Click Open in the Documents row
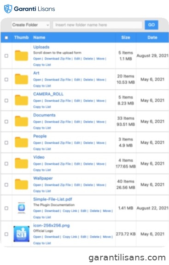 tap(37, 122)
